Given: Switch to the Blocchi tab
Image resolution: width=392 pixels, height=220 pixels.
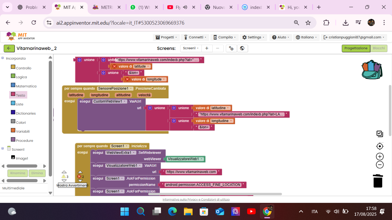Looking at the screenshot, I should tap(379, 48).
